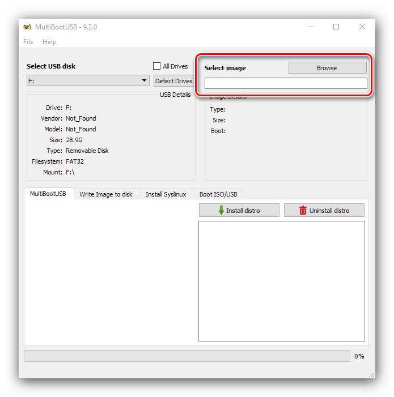The height and width of the screenshot is (397, 394).
Task: Click the Removable Disk type value
Action: (87, 151)
